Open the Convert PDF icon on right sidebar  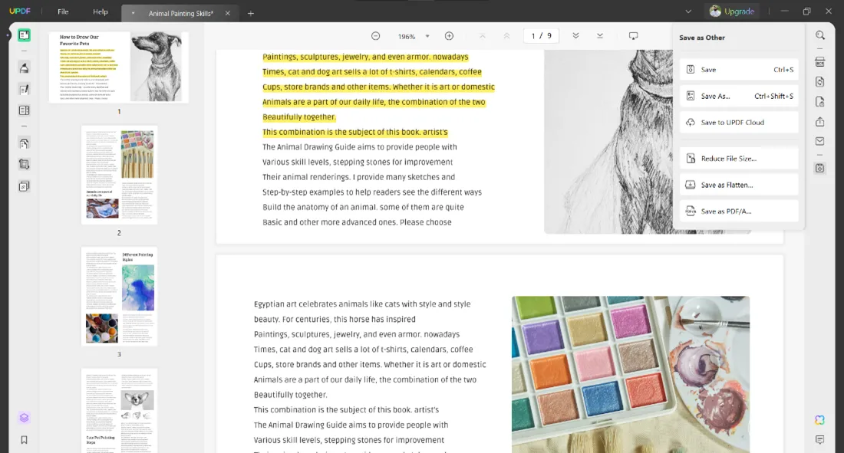pyautogui.click(x=819, y=82)
